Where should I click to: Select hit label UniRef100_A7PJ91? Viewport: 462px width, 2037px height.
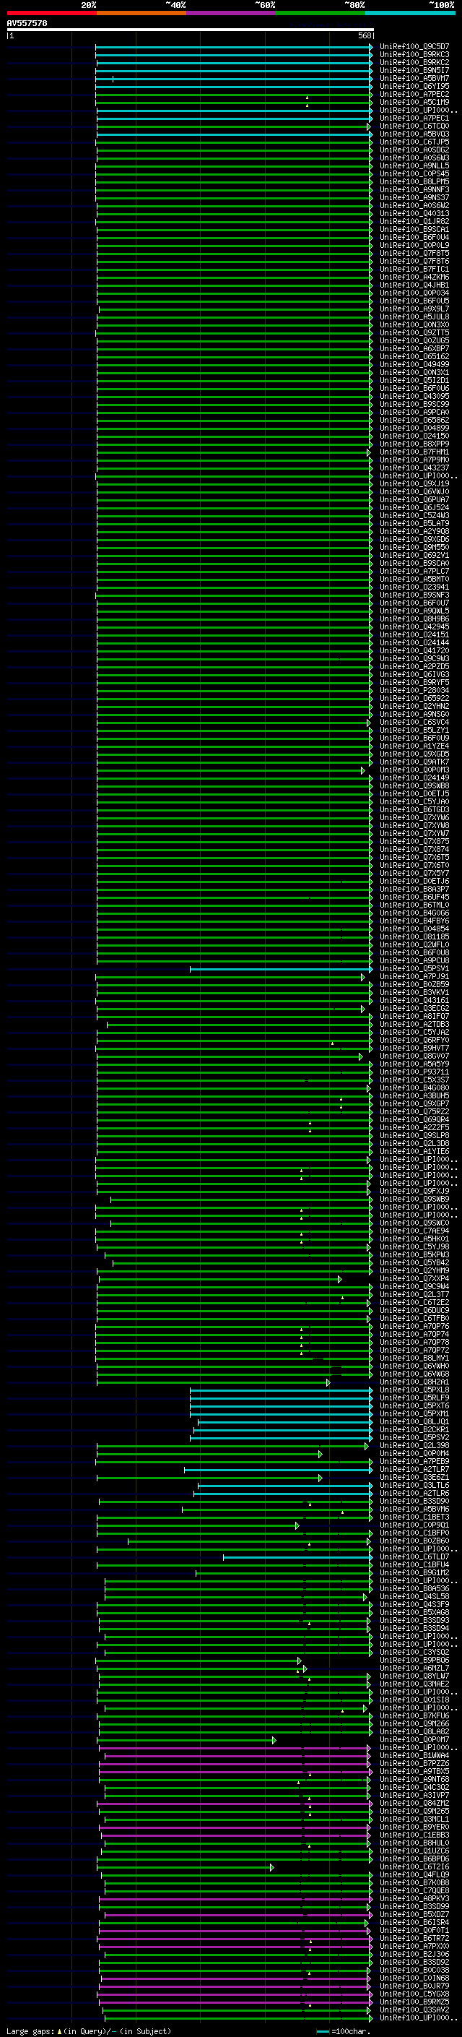click(x=414, y=978)
